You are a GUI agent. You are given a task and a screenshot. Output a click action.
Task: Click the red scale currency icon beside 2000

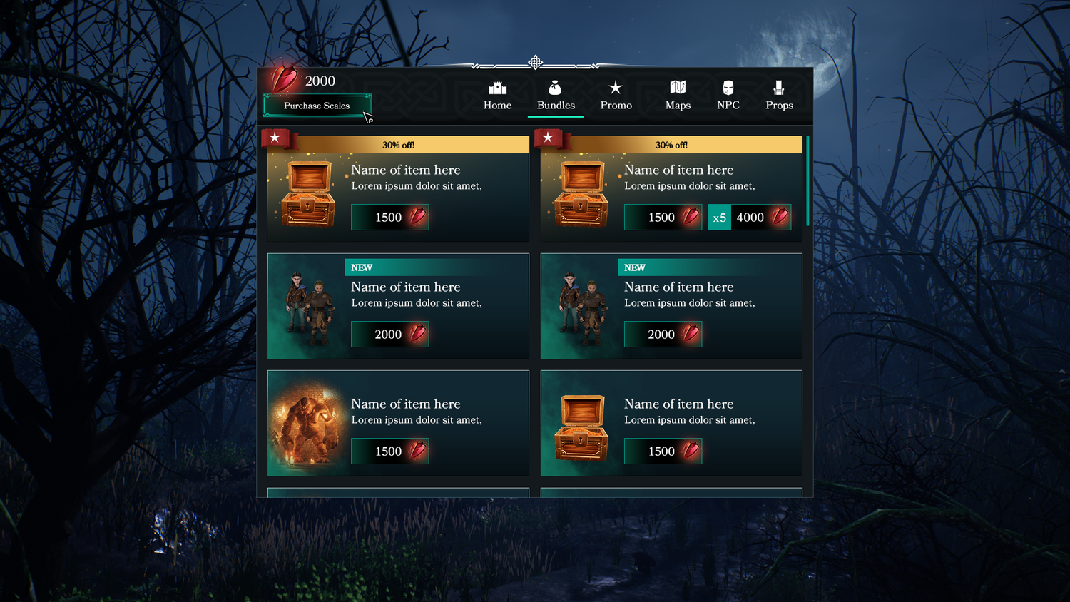coord(285,78)
